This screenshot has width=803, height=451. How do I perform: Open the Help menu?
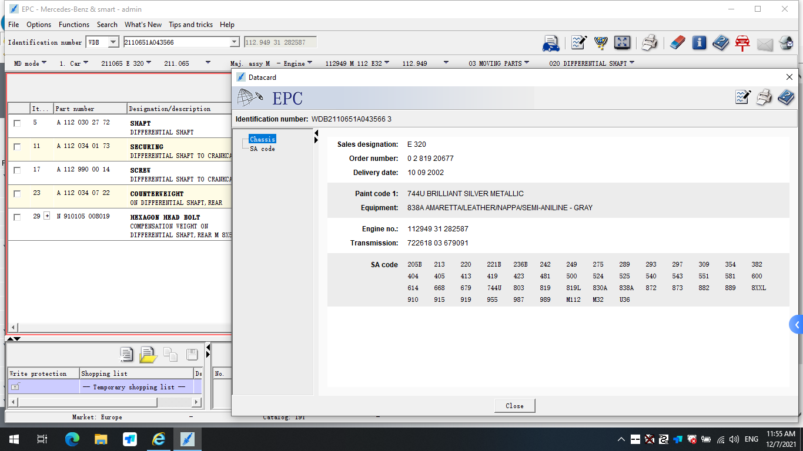227,25
